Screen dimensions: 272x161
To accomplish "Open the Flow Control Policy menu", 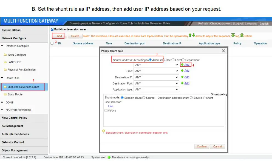I will point(24,118).
